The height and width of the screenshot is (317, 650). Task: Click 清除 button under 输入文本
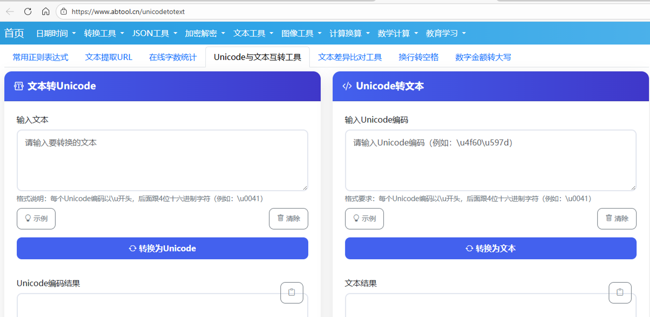click(288, 219)
